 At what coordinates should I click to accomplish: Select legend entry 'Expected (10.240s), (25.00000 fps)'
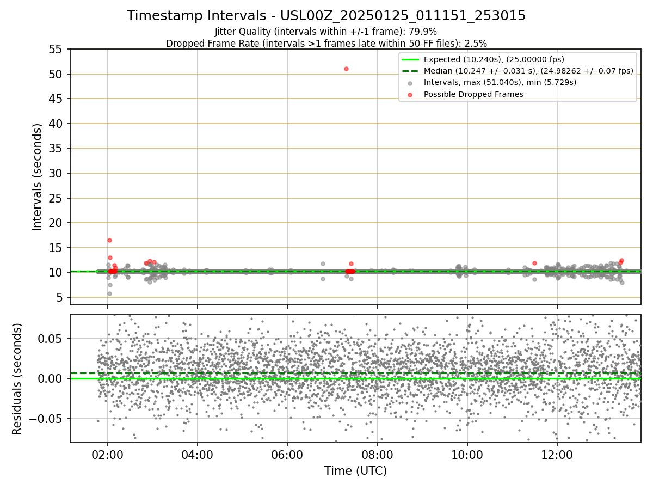click(x=494, y=59)
